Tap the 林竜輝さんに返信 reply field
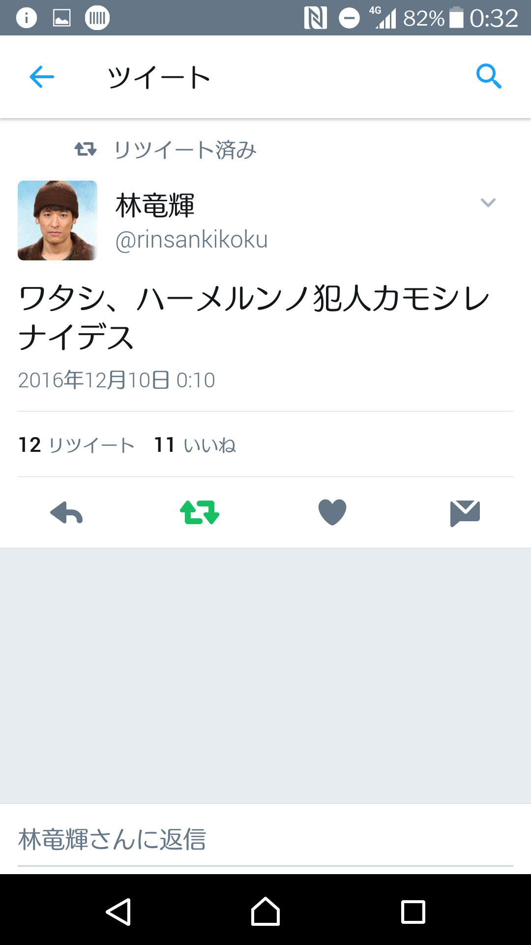531x945 pixels. (x=265, y=840)
